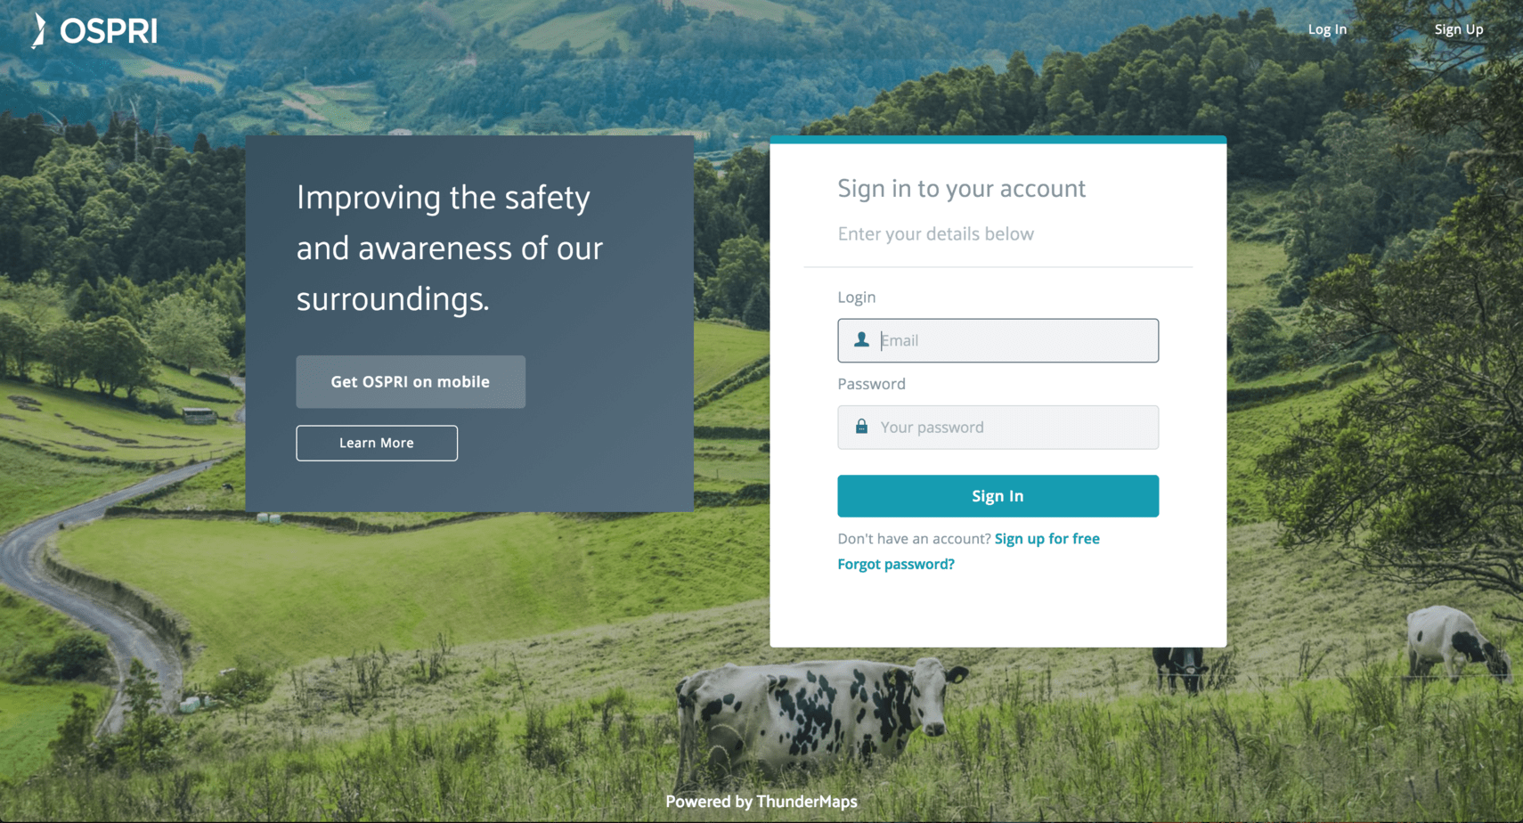Follow the Sign up for free link
The height and width of the screenshot is (823, 1523).
(1047, 538)
